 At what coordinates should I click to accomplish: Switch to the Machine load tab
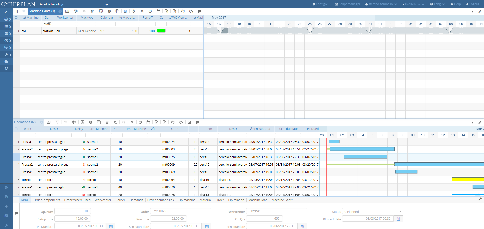click(258, 200)
